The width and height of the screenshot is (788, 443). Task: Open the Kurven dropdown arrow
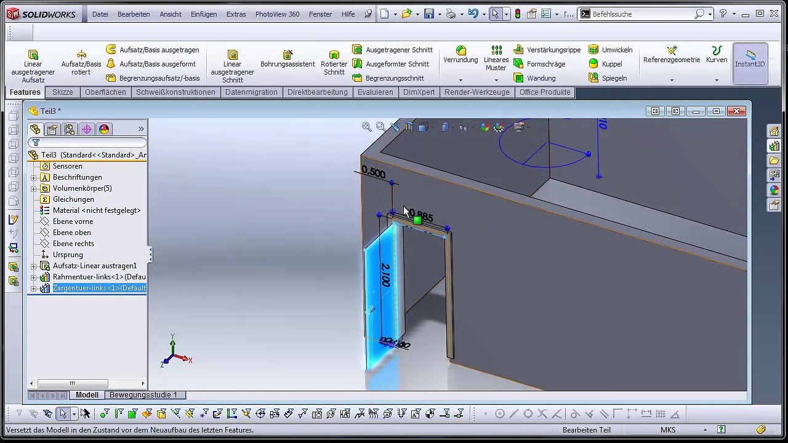point(717,80)
